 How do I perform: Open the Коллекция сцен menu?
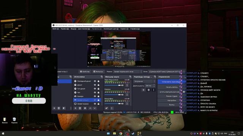coord(111,29)
